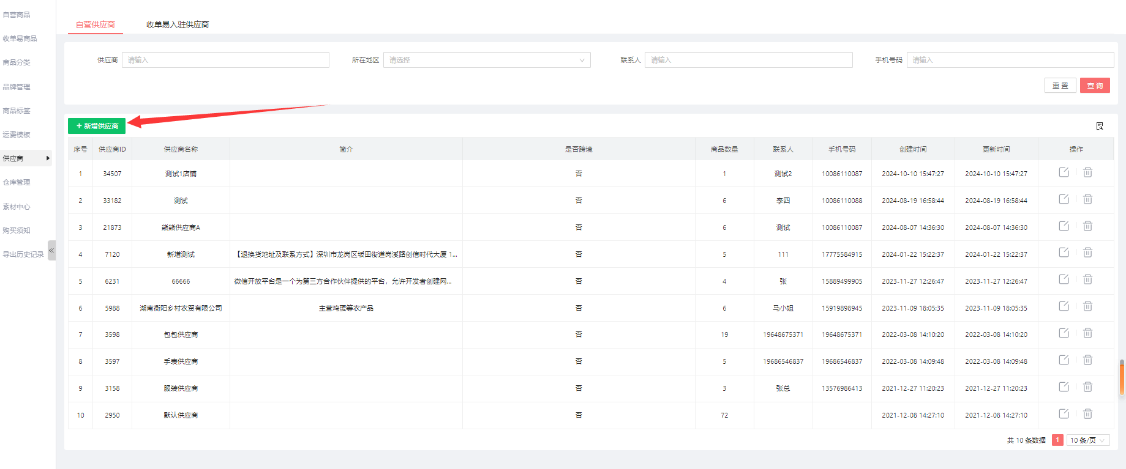The width and height of the screenshot is (1126, 469).
Task: Click edit icon for supplier 34507
Action: [x=1064, y=172]
